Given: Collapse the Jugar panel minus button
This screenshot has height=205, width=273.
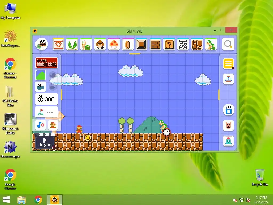Looking at the screenshot, I should tap(54, 148).
